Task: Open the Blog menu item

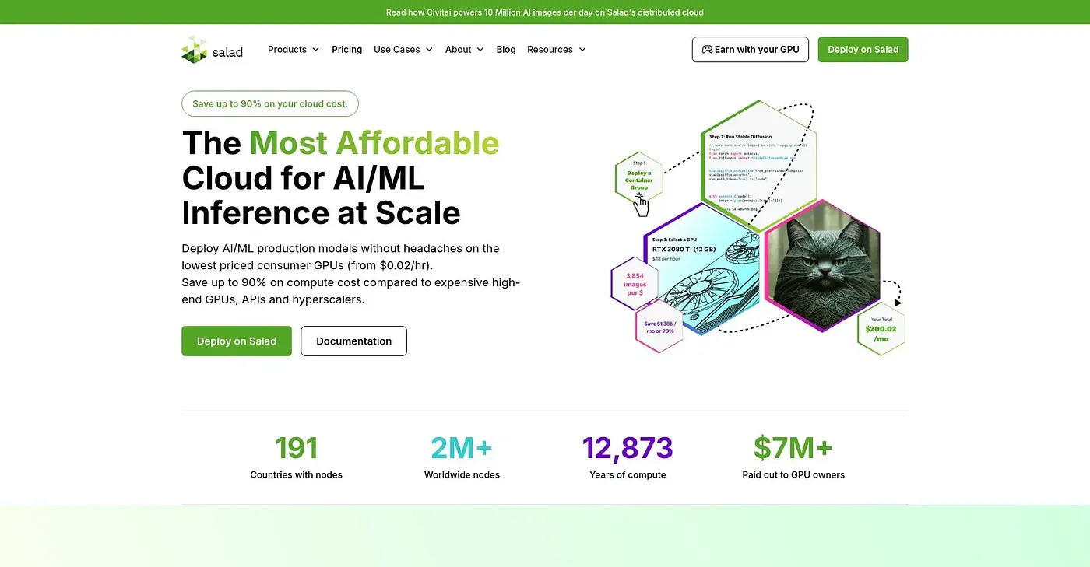Action: click(x=506, y=50)
